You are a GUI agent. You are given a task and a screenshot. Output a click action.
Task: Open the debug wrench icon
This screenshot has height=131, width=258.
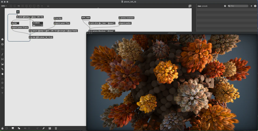pos(44,128)
